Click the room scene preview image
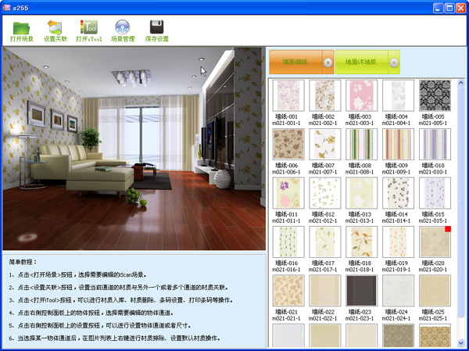Image resolution: width=469 pixels, height=351 pixels. click(x=134, y=149)
